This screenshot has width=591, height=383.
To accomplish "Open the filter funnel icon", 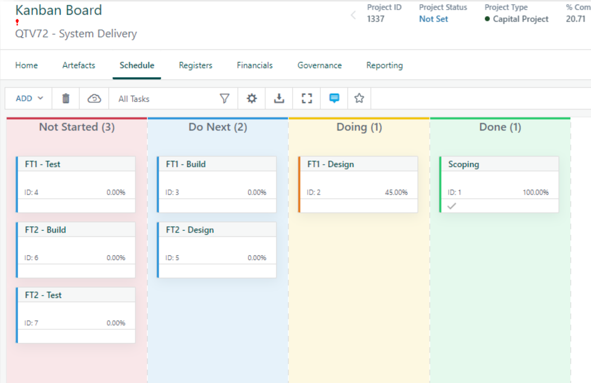I will pyautogui.click(x=224, y=98).
